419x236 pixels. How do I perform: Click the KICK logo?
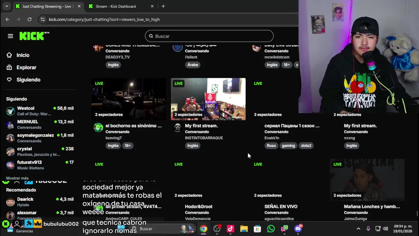click(34, 36)
